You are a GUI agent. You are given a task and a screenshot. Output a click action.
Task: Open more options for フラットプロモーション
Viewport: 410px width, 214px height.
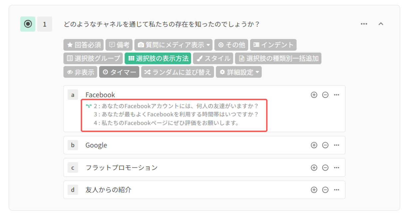coord(336,168)
